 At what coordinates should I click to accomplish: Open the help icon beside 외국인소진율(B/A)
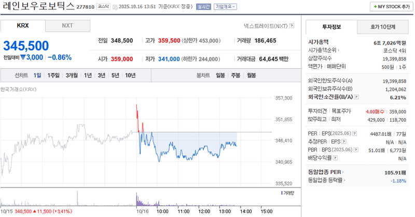[x=355, y=97]
